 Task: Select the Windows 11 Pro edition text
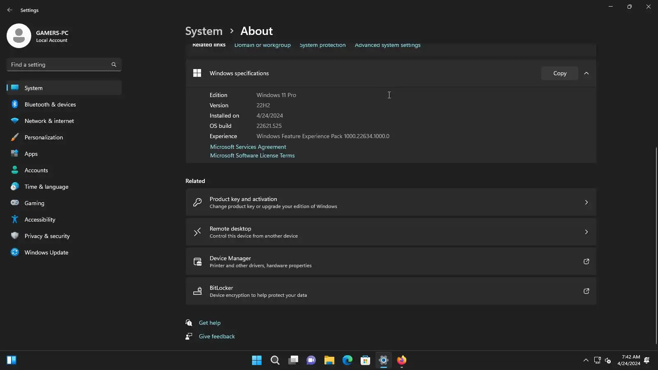[x=276, y=95]
